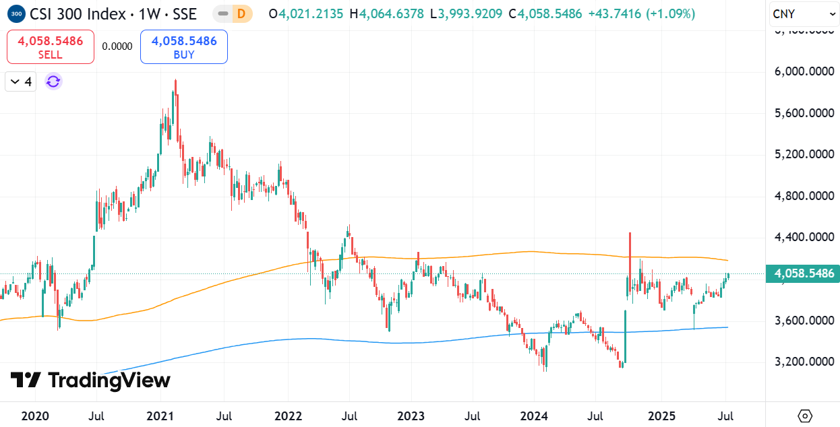Click the Low value 3,993.9209
This screenshot has height=427, width=840.
point(469,13)
